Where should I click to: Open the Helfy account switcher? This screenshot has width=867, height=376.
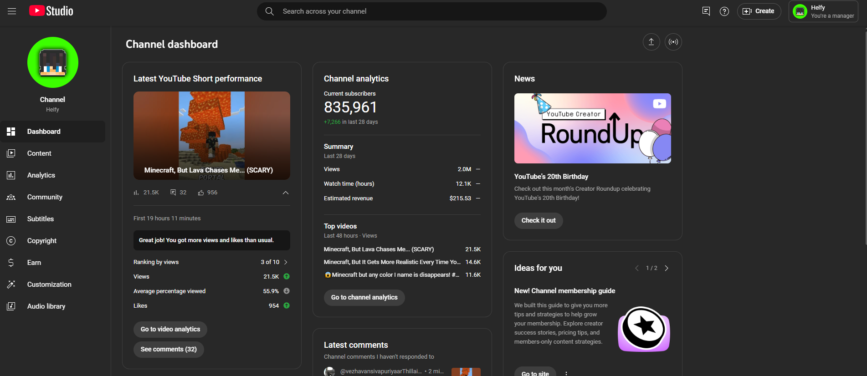(x=823, y=11)
